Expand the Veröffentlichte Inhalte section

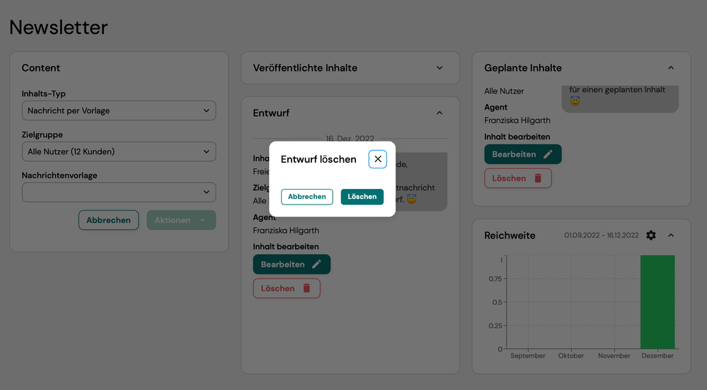pos(439,68)
